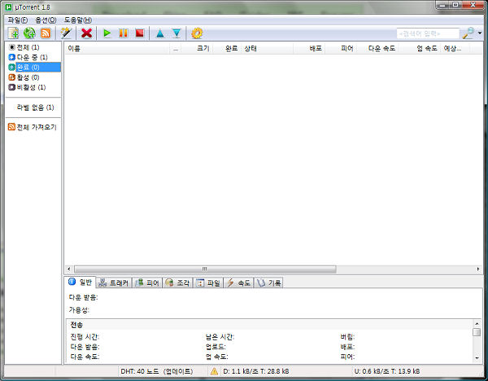Click the 이름 column header
The image size is (488, 381).
[x=118, y=49]
